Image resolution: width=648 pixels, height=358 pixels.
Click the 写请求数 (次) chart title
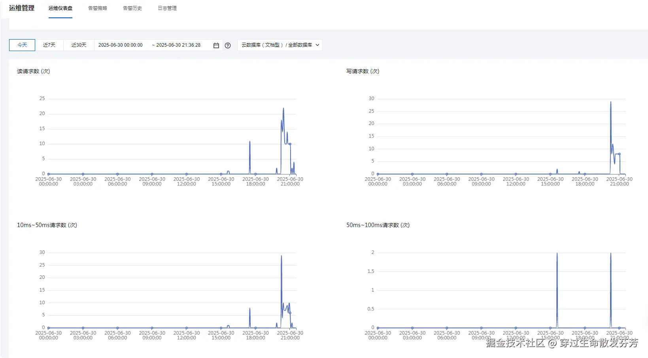(363, 71)
